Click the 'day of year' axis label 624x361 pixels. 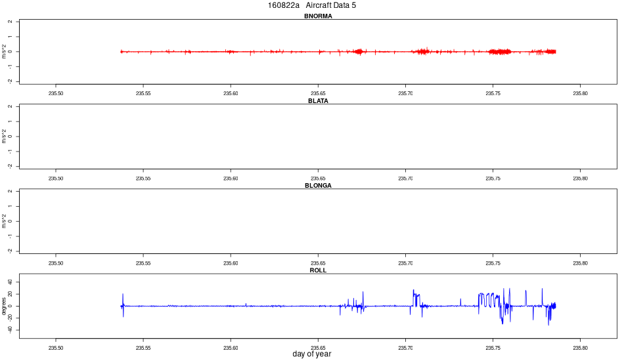tap(311, 354)
